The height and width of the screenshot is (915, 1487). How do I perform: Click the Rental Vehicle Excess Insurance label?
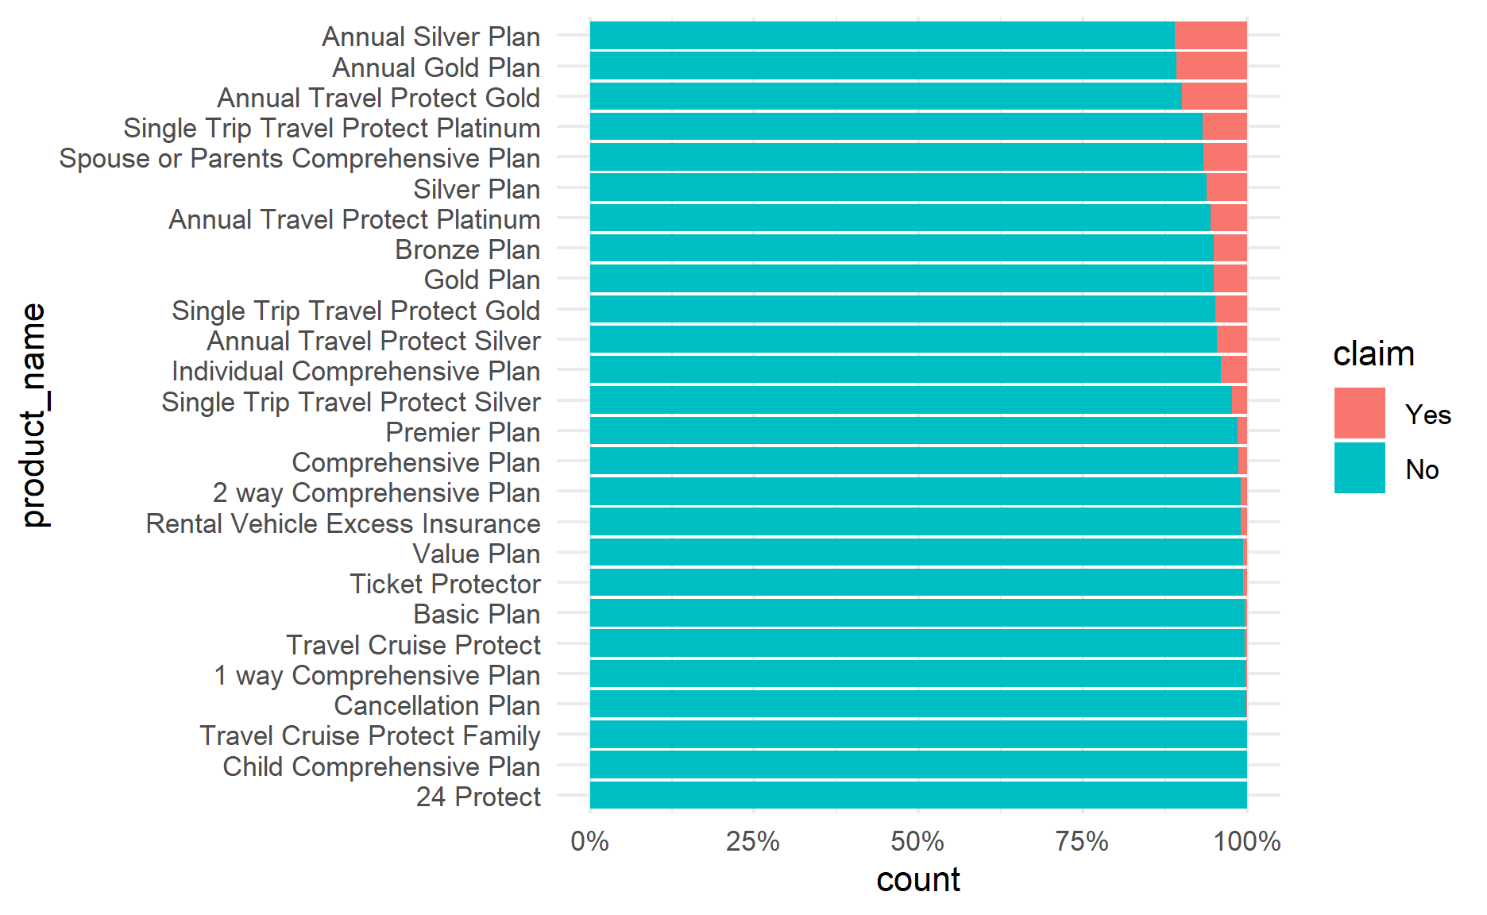[343, 523]
